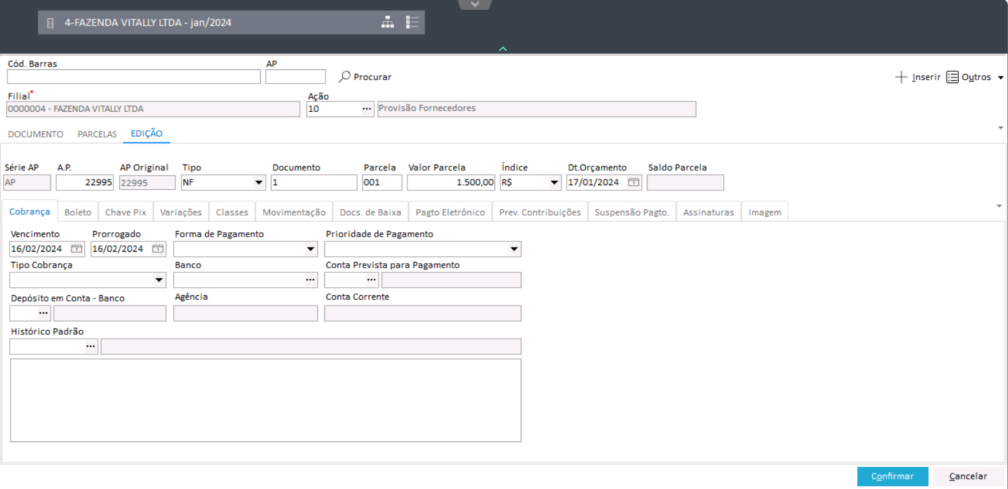
Task: Click the list view icon in header
Action: pyautogui.click(x=412, y=22)
